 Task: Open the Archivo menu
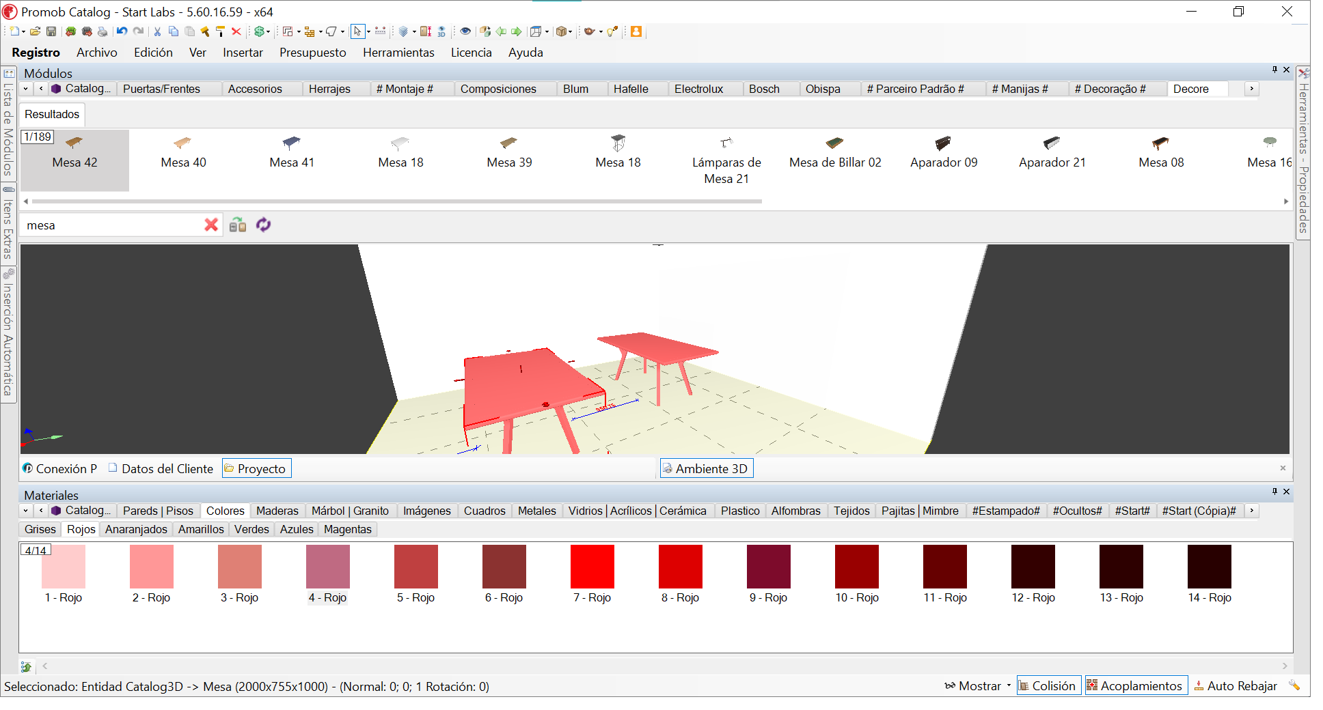point(96,53)
